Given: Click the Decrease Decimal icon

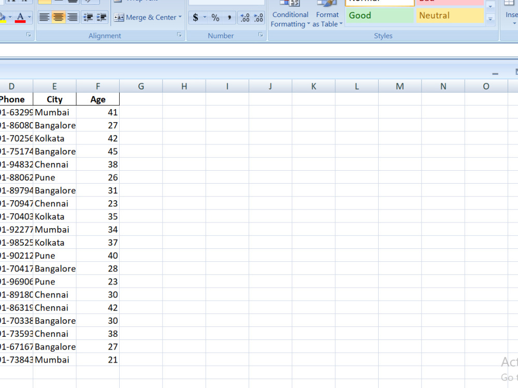Looking at the screenshot, I should point(258,18).
